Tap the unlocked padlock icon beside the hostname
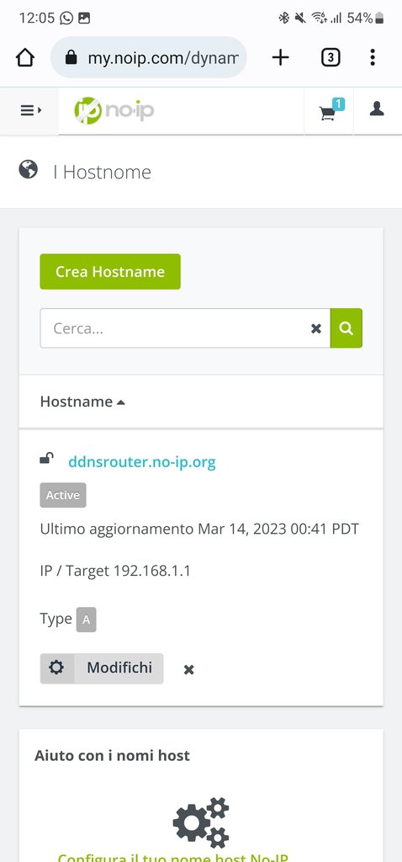 47,459
